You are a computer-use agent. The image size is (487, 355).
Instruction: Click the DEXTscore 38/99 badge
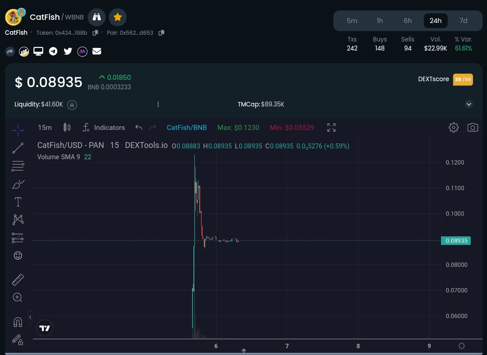point(463,79)
